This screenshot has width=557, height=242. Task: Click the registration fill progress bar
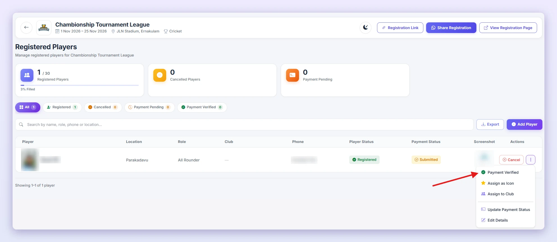[80, 85]
